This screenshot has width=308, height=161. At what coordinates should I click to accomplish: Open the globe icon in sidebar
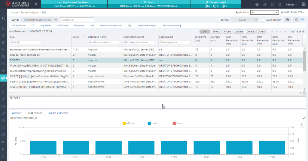coord(3,42)
